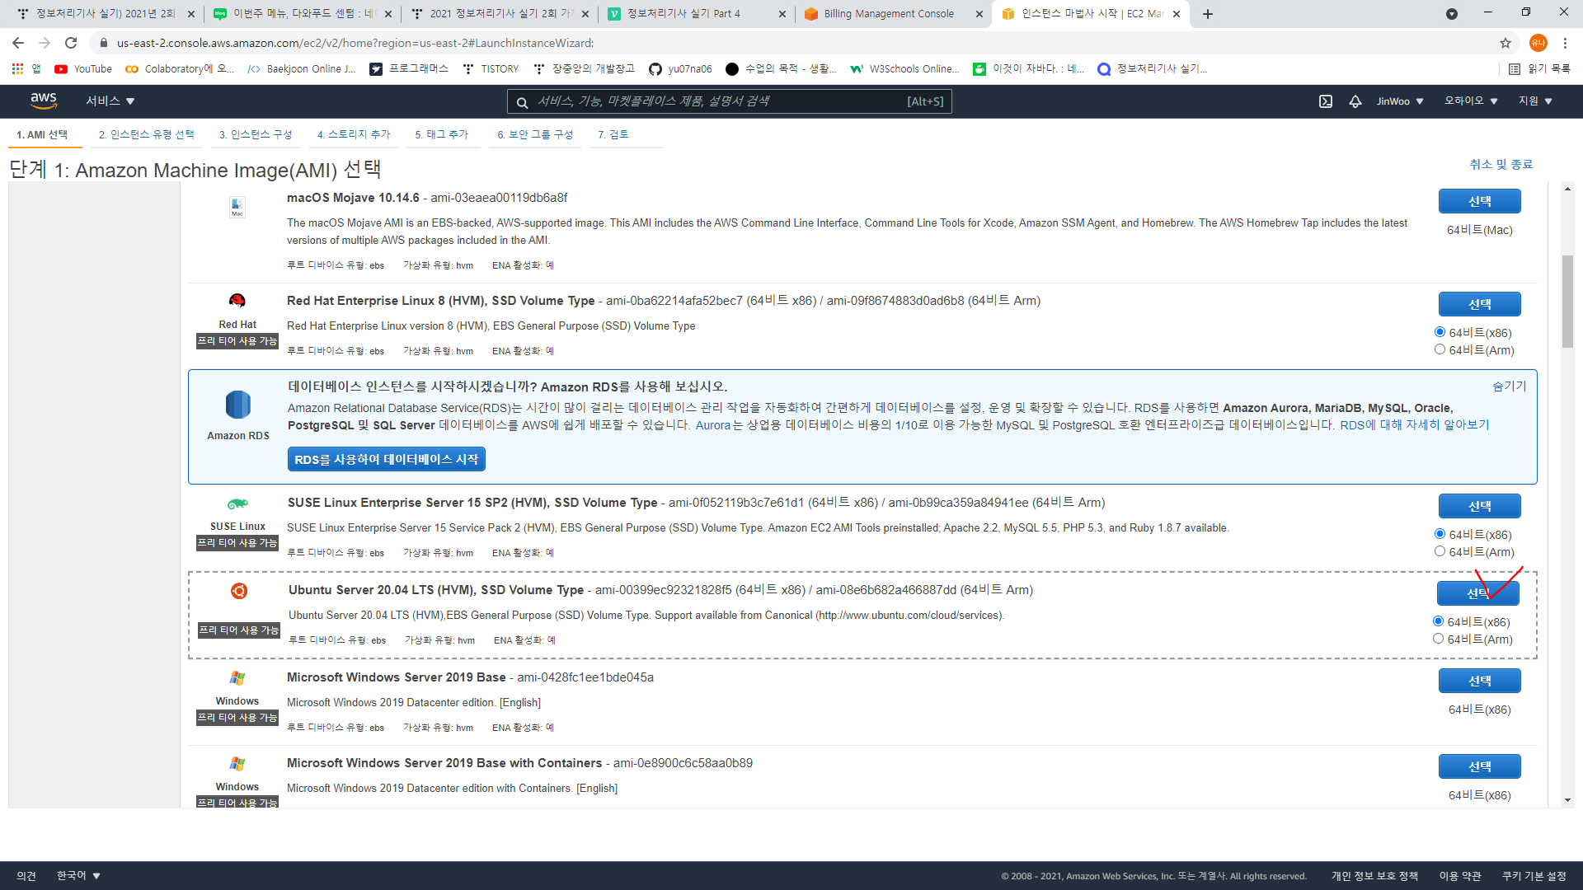Switch to Billing Management Console browser tab
The image size is (1583, 890).
click(894, 14)
